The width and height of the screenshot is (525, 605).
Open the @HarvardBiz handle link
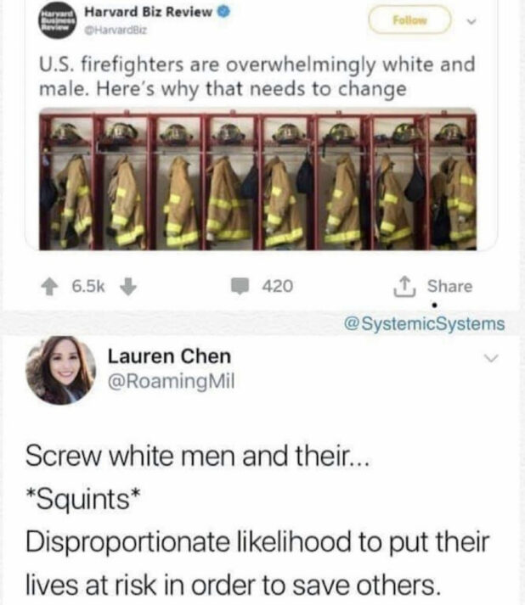116,30
